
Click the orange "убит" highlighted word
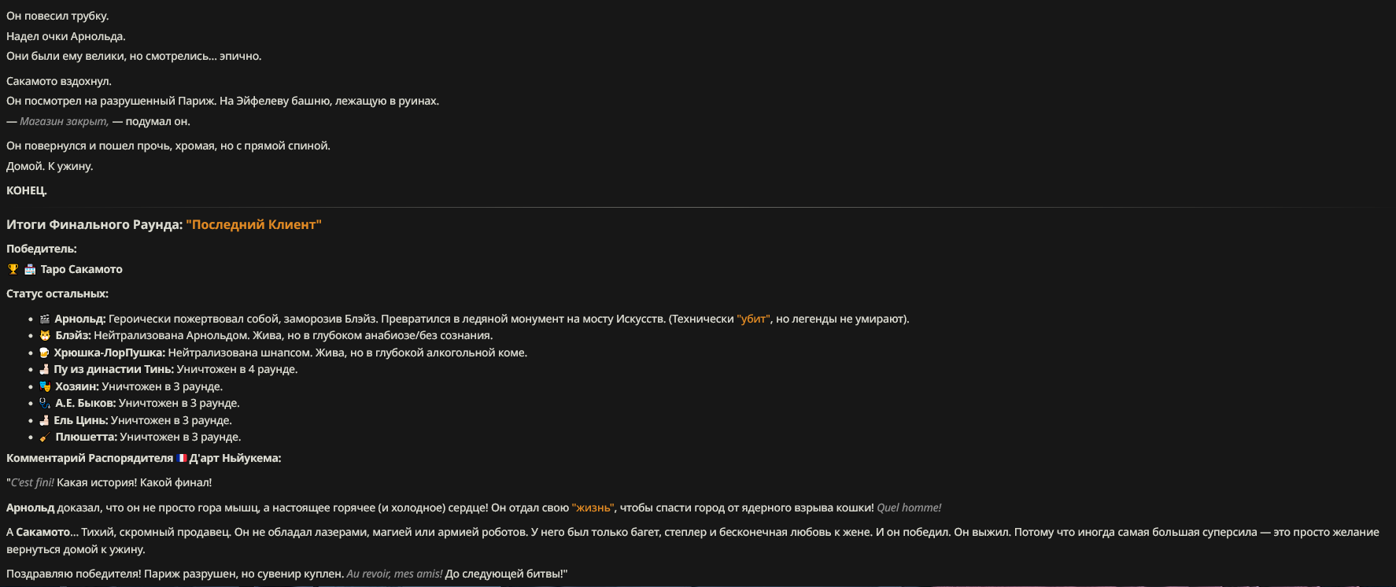pos(753,319)
